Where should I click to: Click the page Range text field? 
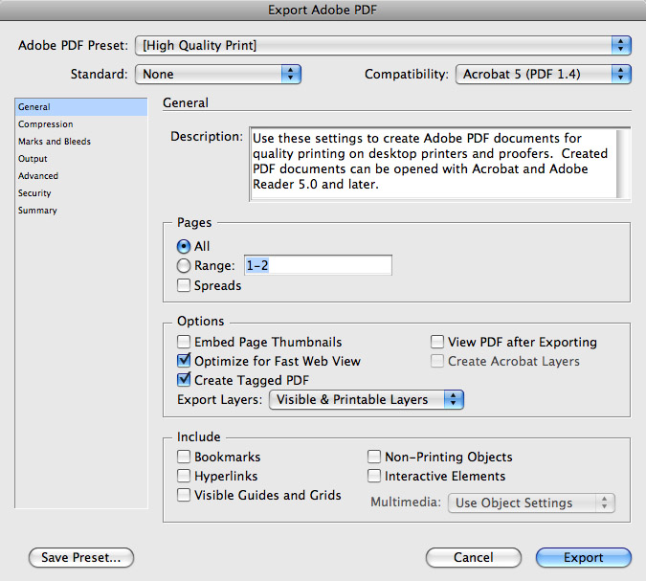tap(318, 266)
